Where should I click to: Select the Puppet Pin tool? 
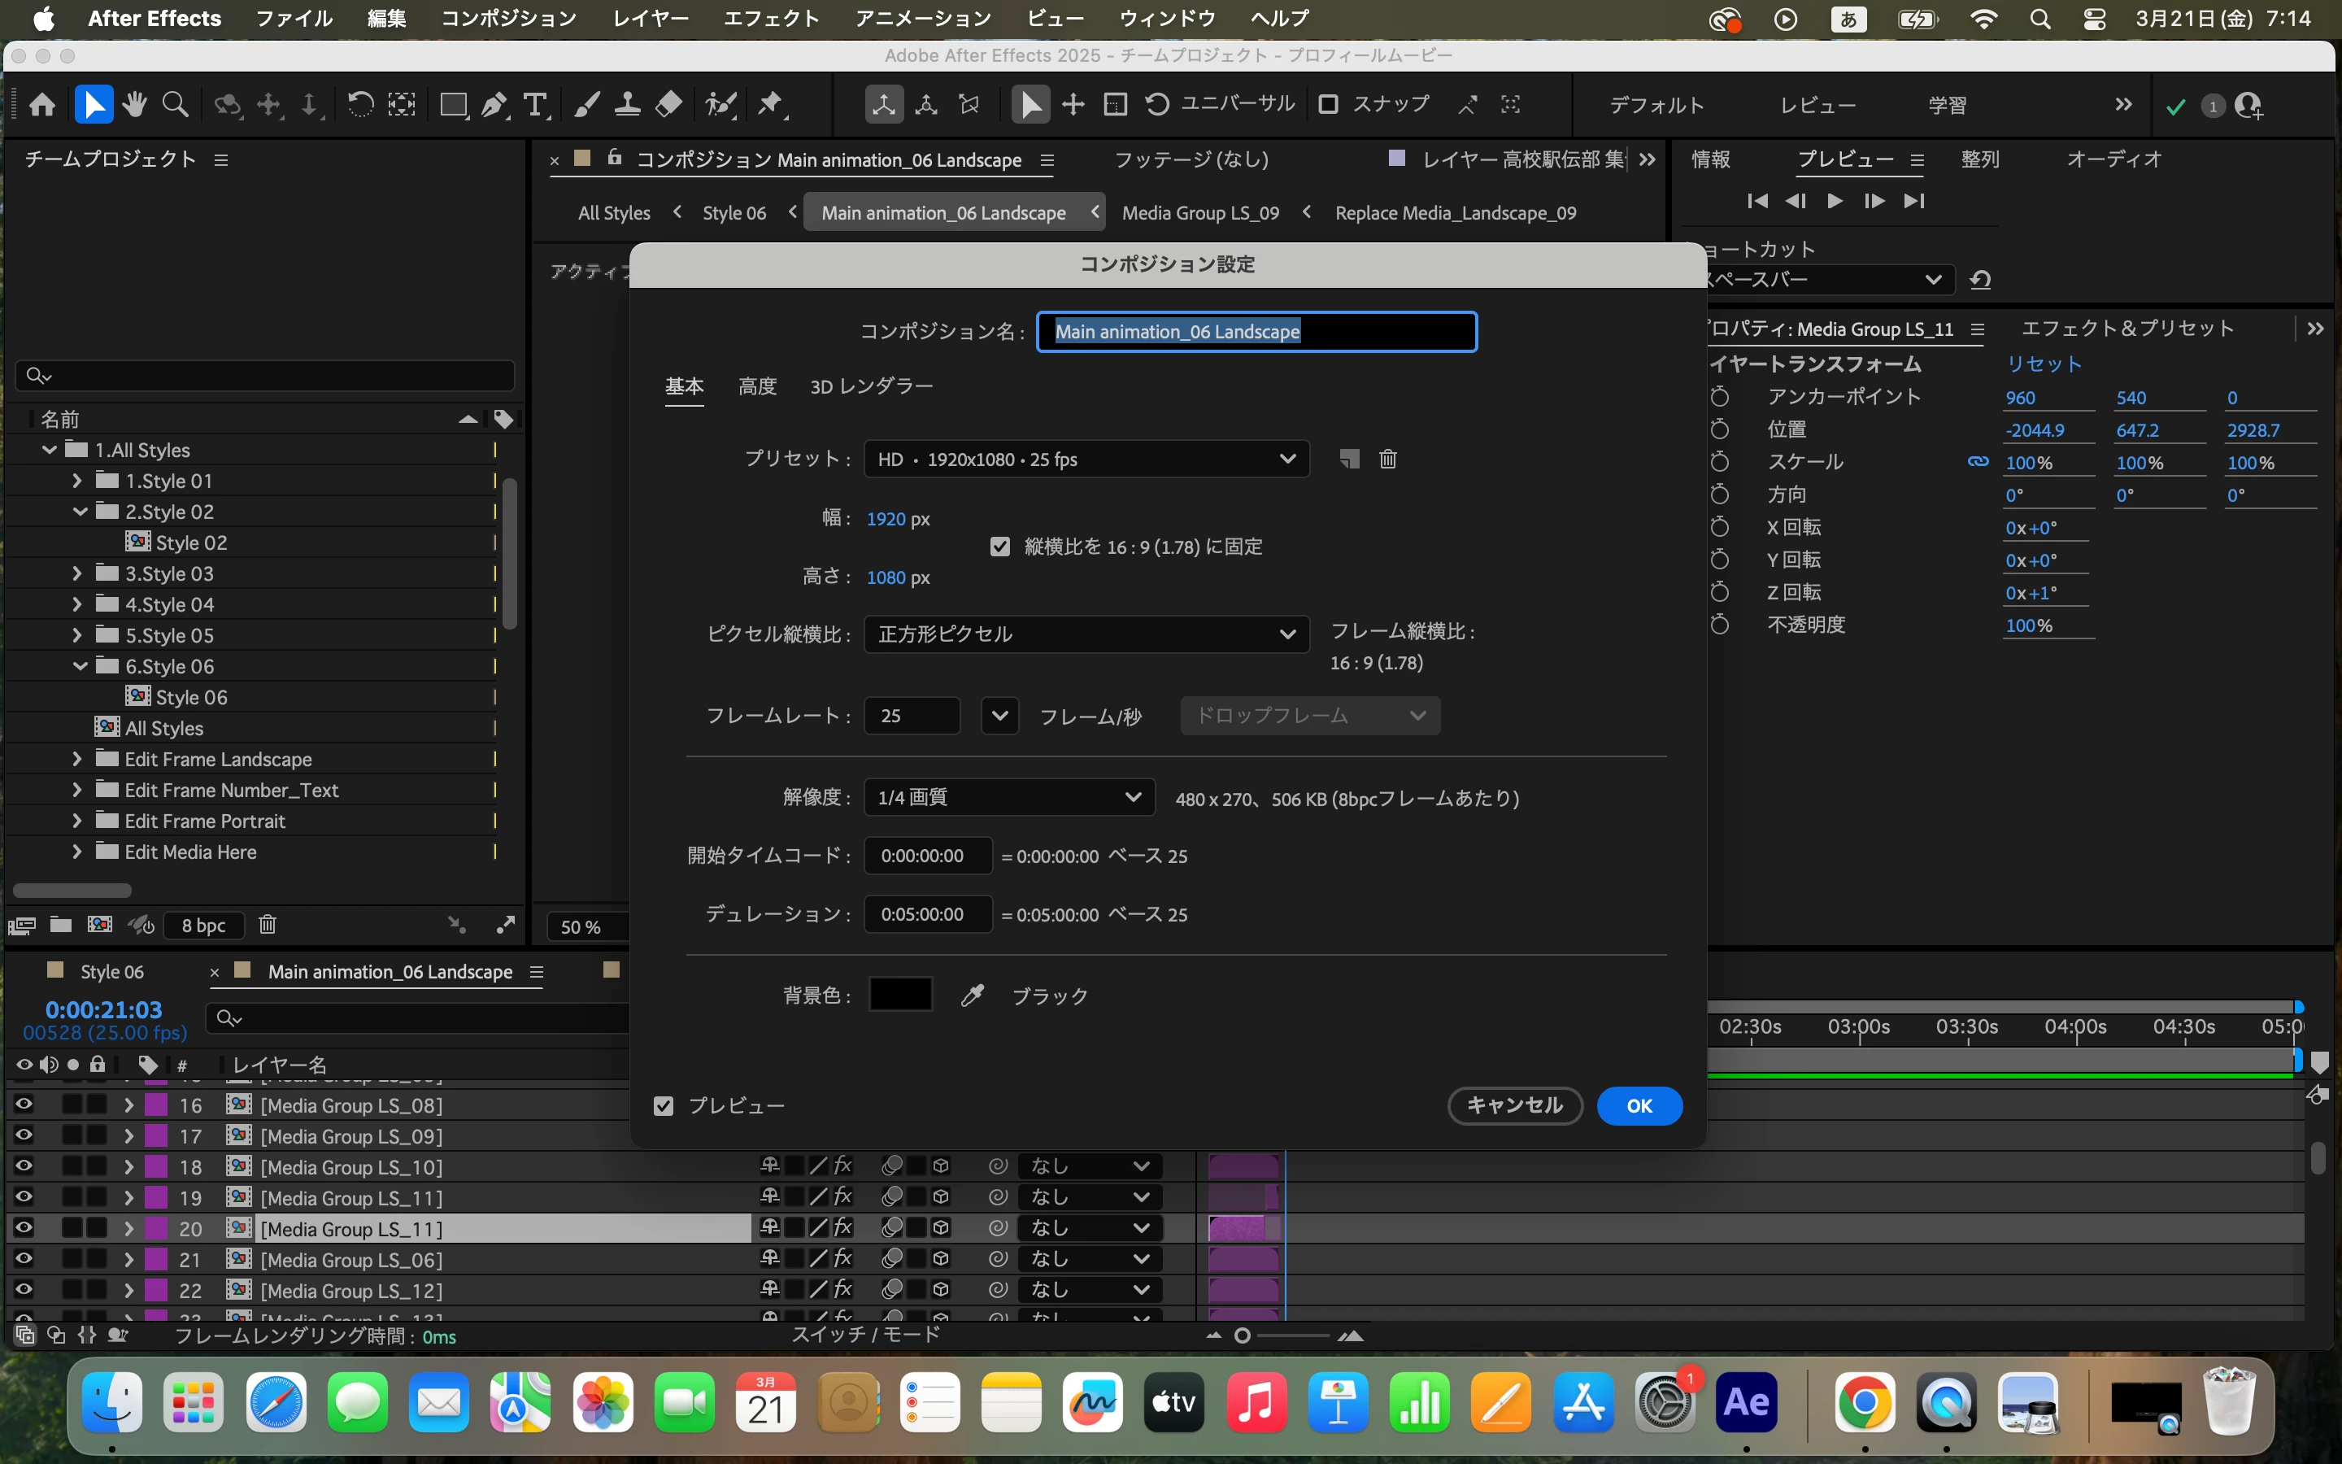point(770,105)
